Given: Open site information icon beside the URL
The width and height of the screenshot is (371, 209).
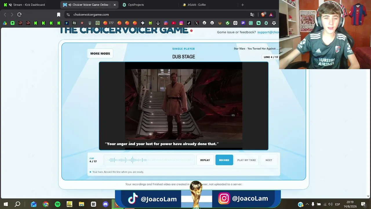Looking at the screenshot, I should tap(68, 15).
